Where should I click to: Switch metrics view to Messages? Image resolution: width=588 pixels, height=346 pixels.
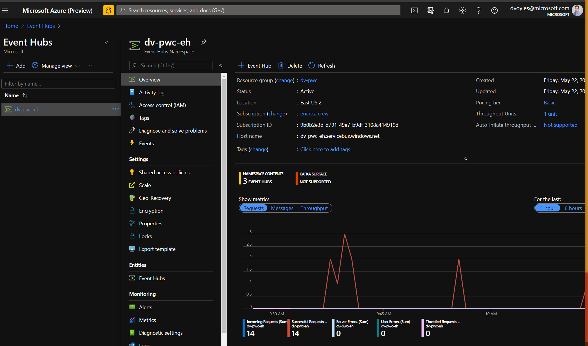tap(282, 208)
